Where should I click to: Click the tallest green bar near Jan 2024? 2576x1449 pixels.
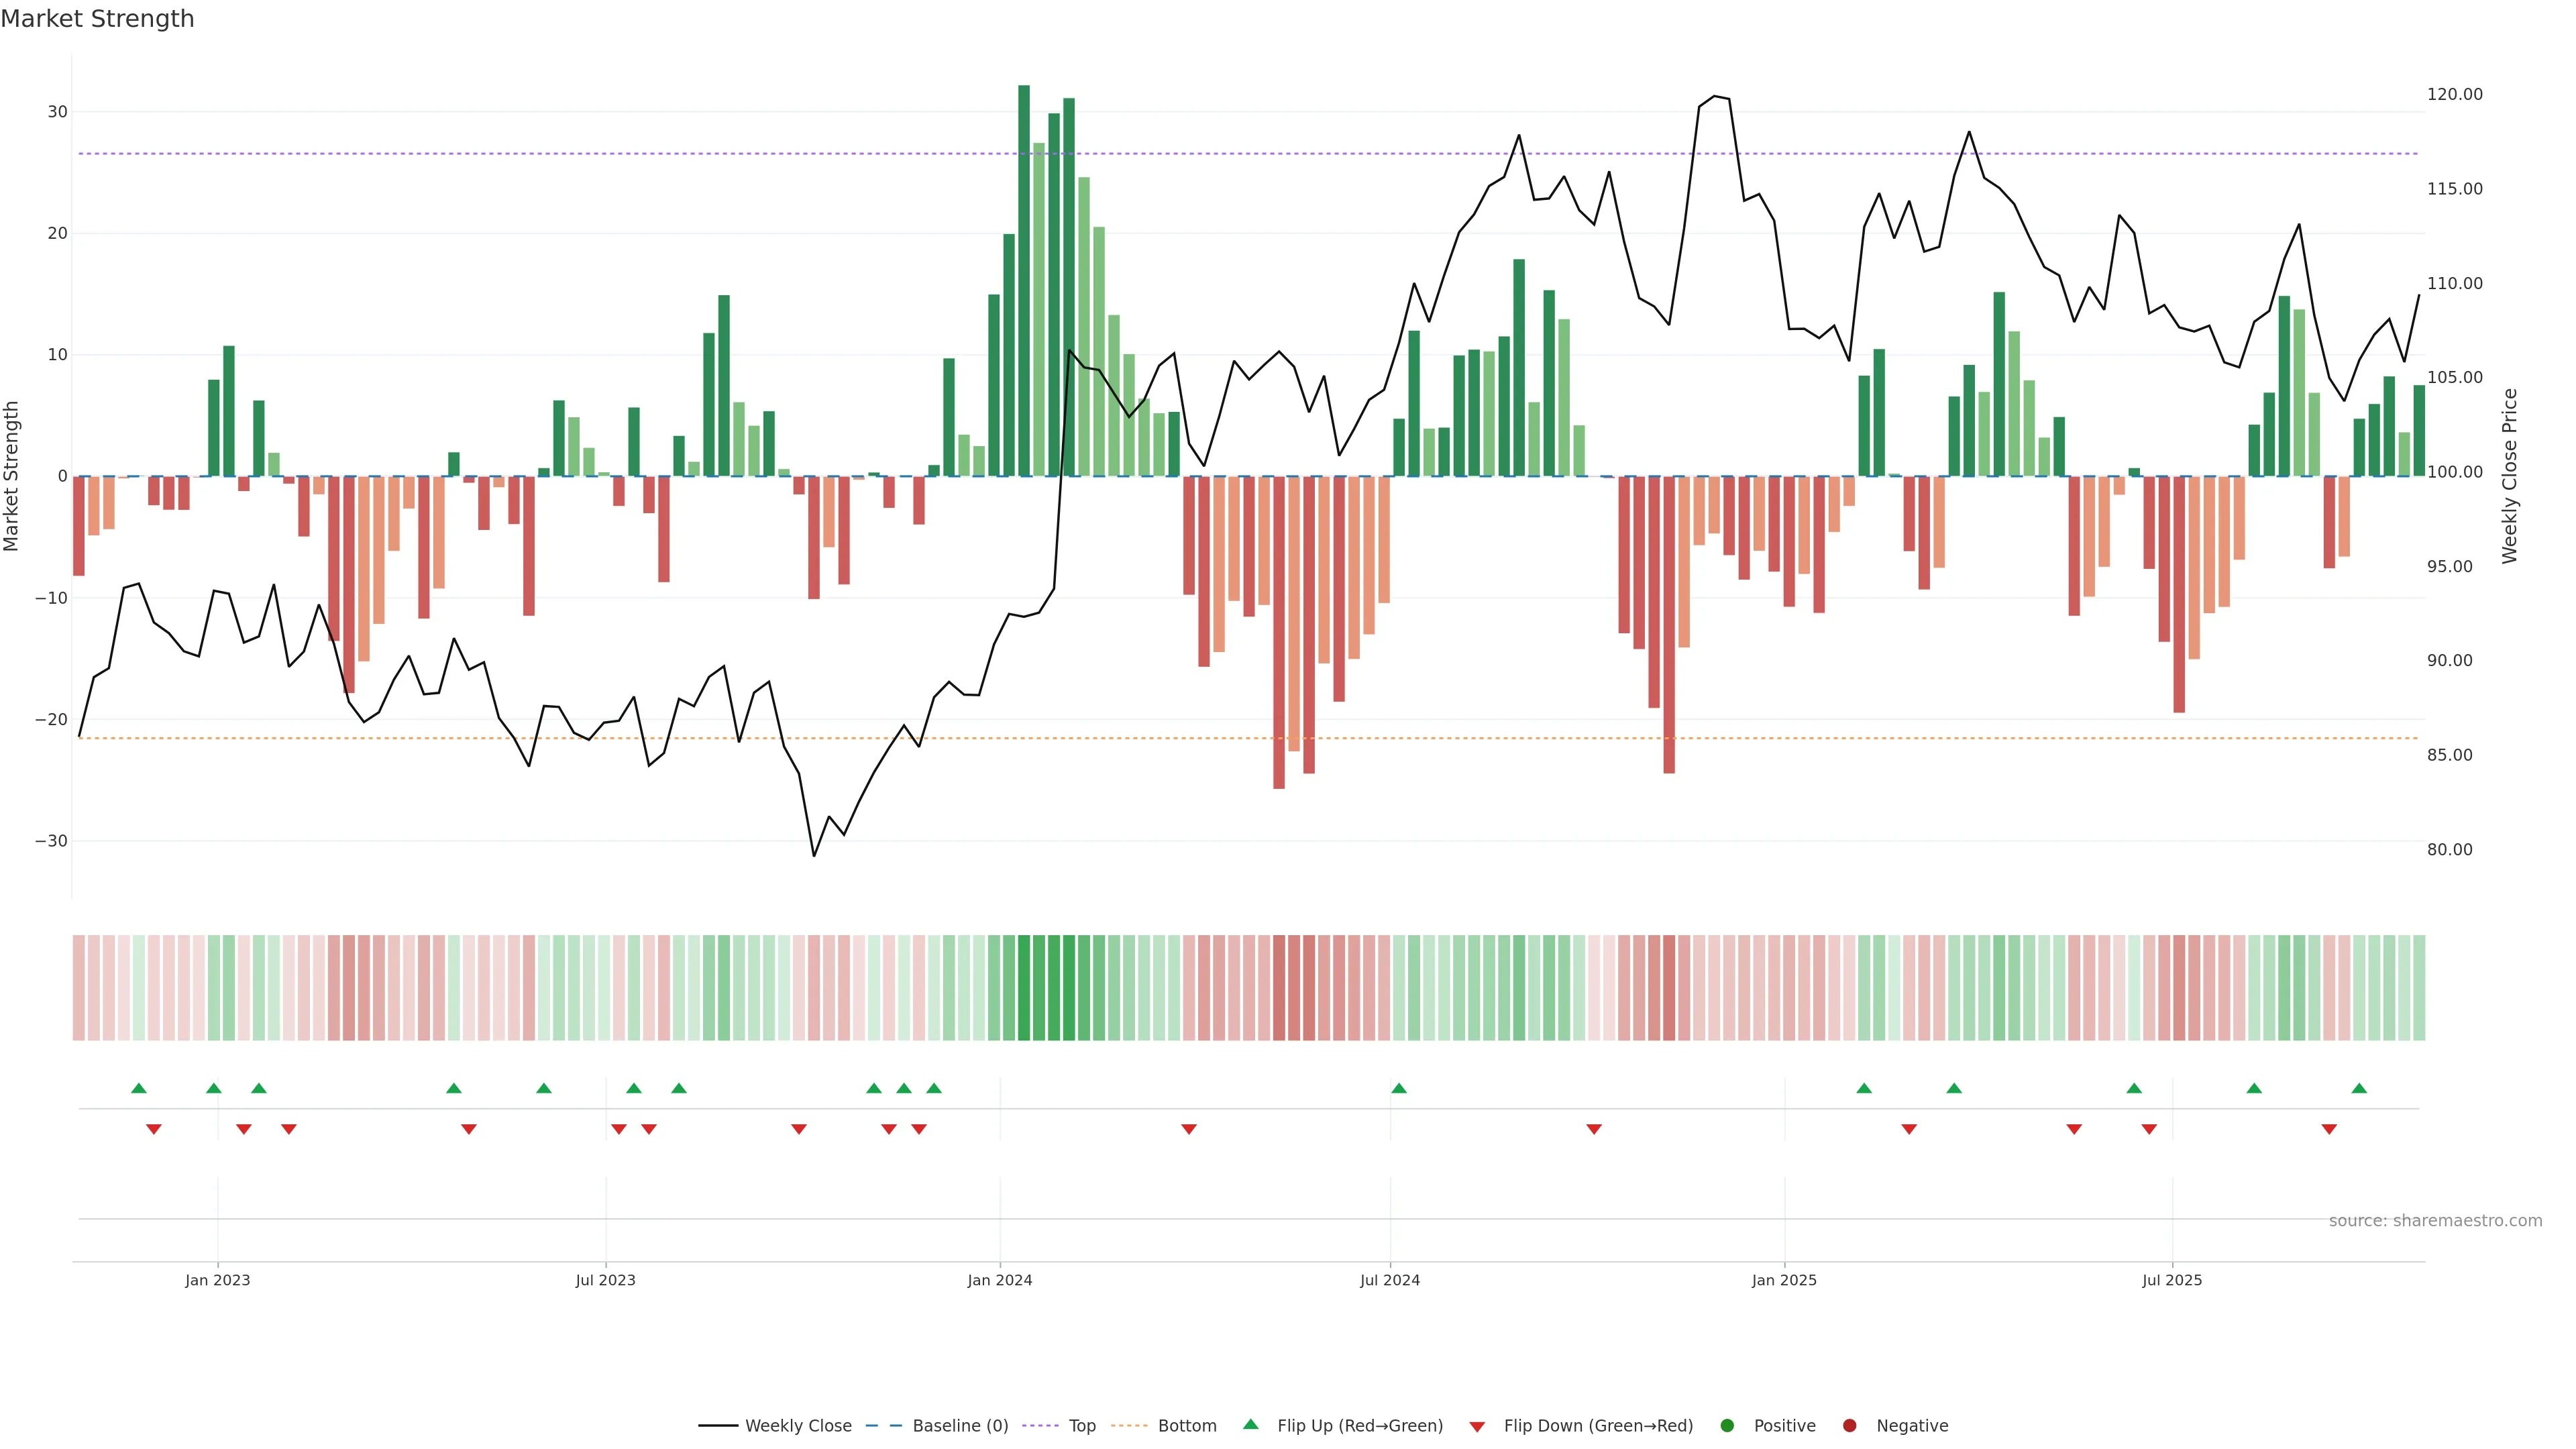pos(1024,280)
